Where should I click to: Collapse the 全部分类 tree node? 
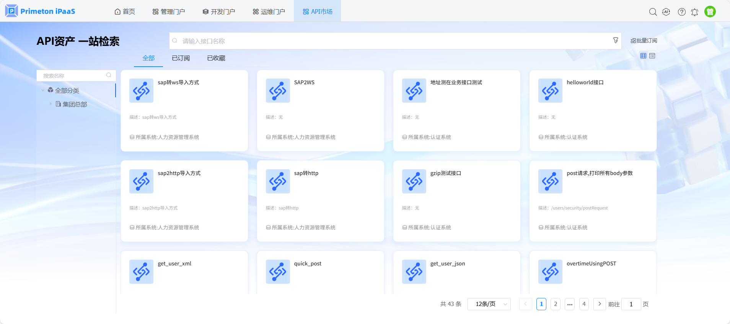click(43, 91)
